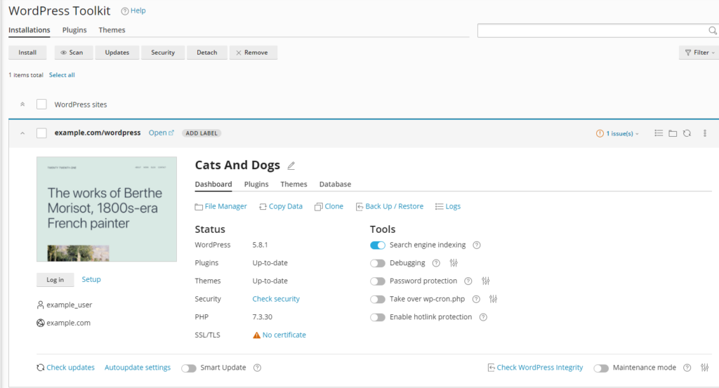719x388 pixels.
Task: Switch to the Database tab
Action: pyautogui.click(x=335, y=185)
